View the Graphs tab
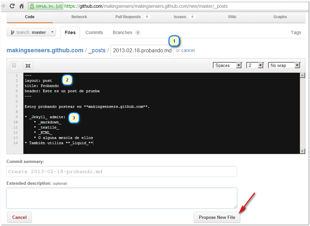The height and width of the screenshot is (226, 310). point(280,17)
